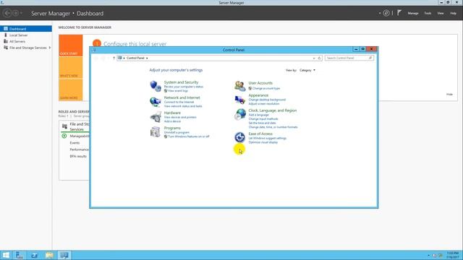
Task: Open System and Security category link
Action: (x=181, y=82)
